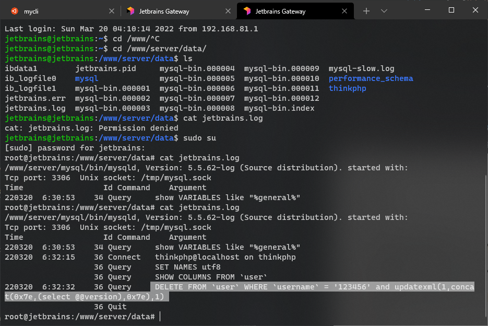Click 'jetbrains.err' file name
488x326 pixels.
[35, 99]
